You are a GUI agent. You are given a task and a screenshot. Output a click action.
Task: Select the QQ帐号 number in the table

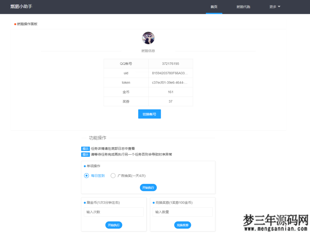pos(170,64)
